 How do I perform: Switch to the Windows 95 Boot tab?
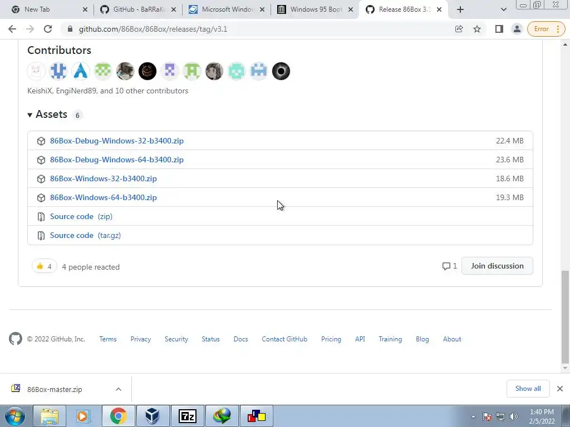pos(316,9)
